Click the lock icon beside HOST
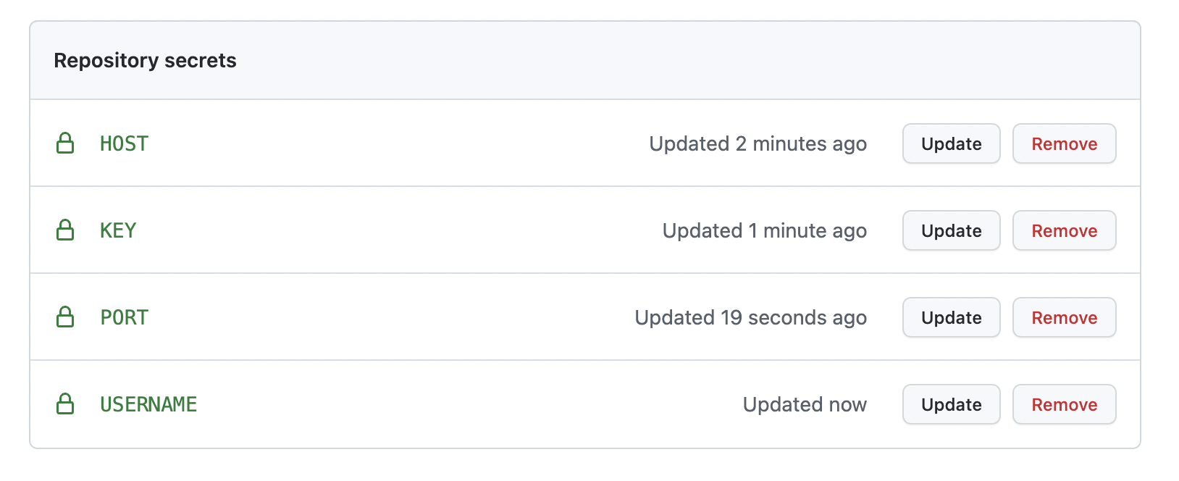Image resolution: width=1179 pixels, height=481 pixels. pos(65,143)
